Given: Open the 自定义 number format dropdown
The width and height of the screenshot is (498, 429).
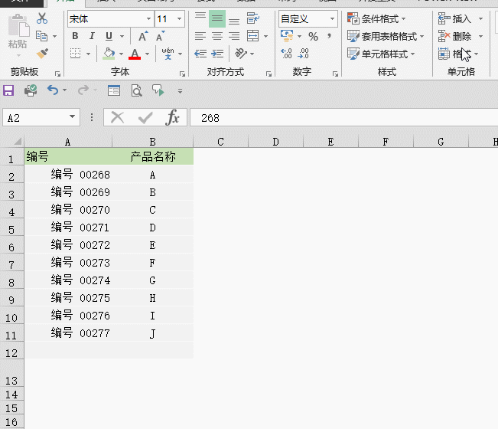Looking at the screenshot, I should point(332,18).
